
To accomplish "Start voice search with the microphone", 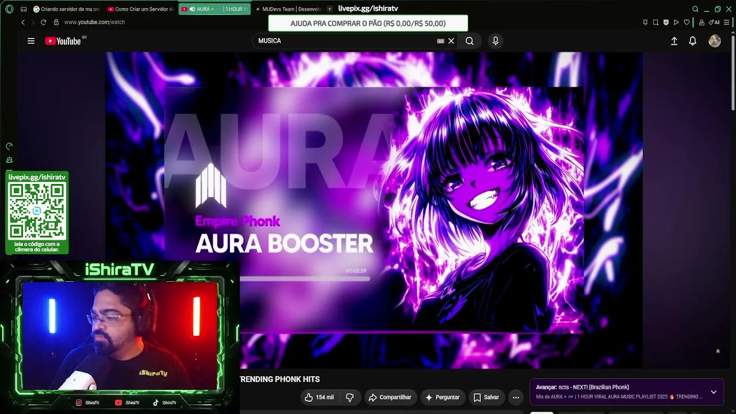I will (x=496, y=41).
